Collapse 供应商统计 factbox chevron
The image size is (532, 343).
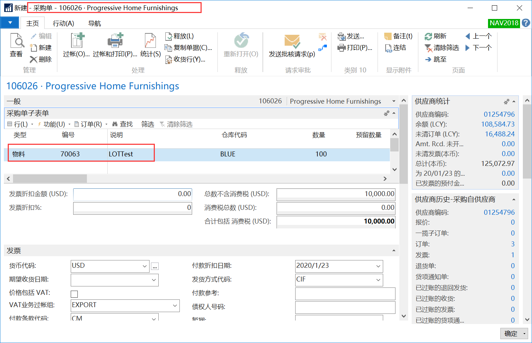514,102
